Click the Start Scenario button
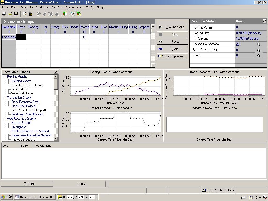 [x=172, y=27]
